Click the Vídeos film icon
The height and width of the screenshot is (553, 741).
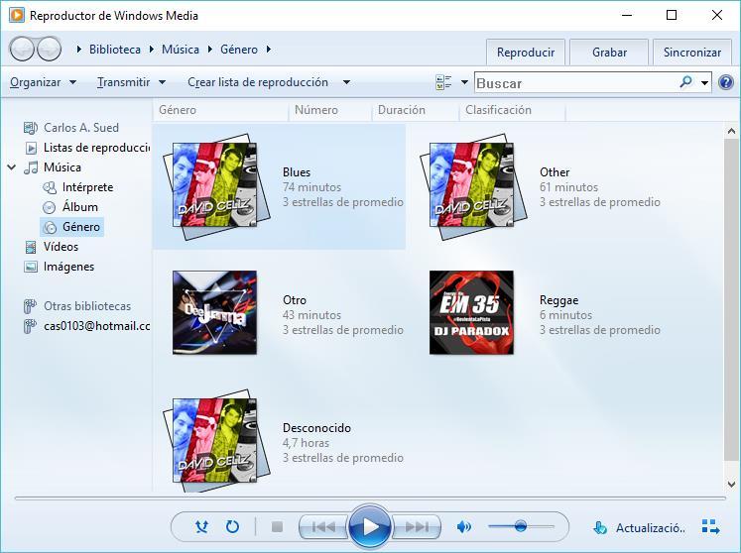coord(30,247)
